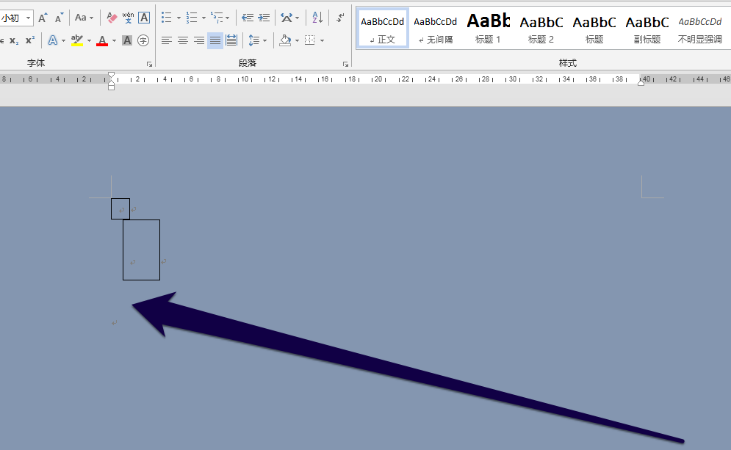The height and width of the screenshot is (450, 731).
Task: Expand the multilevel list dropdown arrow
Action: [228, 18]
